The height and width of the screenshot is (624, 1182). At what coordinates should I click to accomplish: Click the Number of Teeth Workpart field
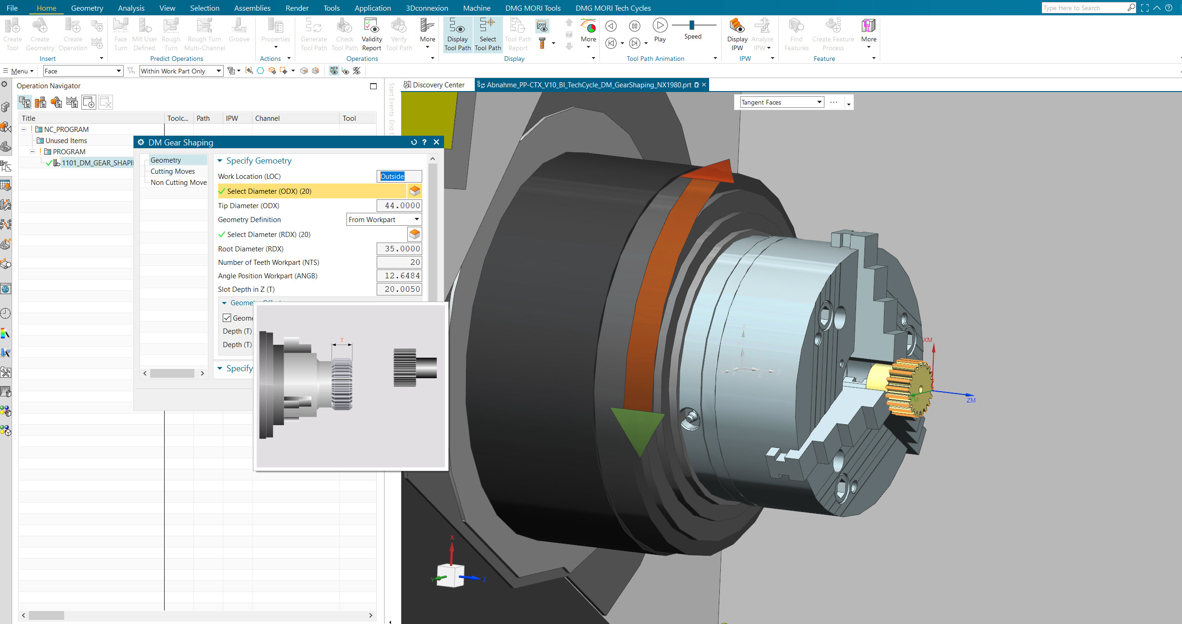click(399, 263)
